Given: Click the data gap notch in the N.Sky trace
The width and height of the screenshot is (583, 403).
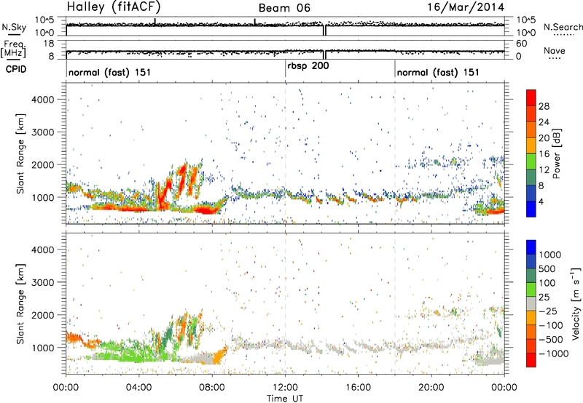Looking at the screenshot, I should click(x=324, y=31).
